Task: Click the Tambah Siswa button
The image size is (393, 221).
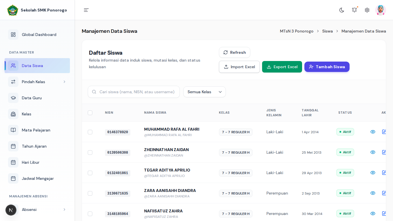Action: pyautogui.click(x=327, y=67)
